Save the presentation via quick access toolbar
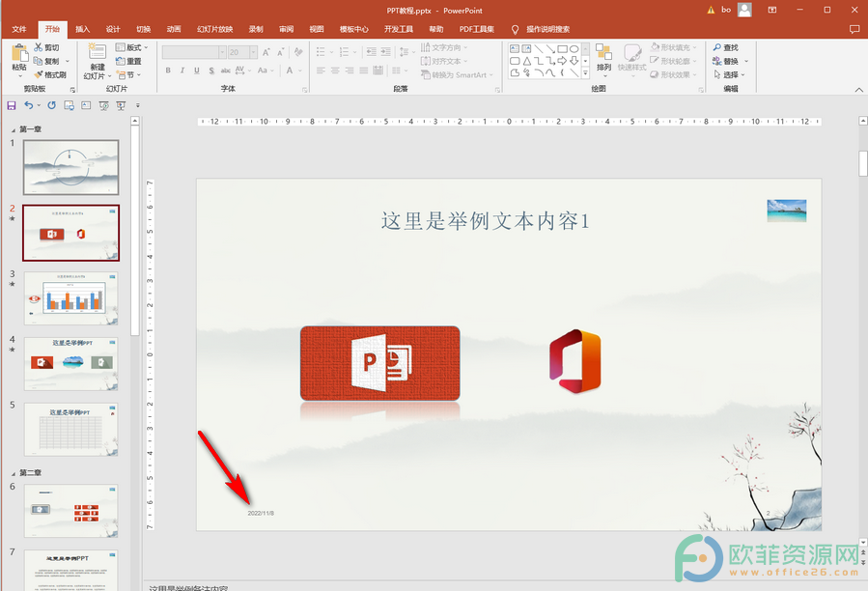This screenshot has width=868, height=591. click(11, 105)
